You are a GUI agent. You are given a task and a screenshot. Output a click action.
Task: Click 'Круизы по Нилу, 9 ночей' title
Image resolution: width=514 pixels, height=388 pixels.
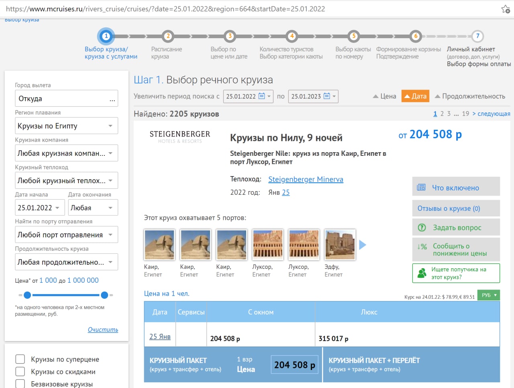[x=286, y=138]
